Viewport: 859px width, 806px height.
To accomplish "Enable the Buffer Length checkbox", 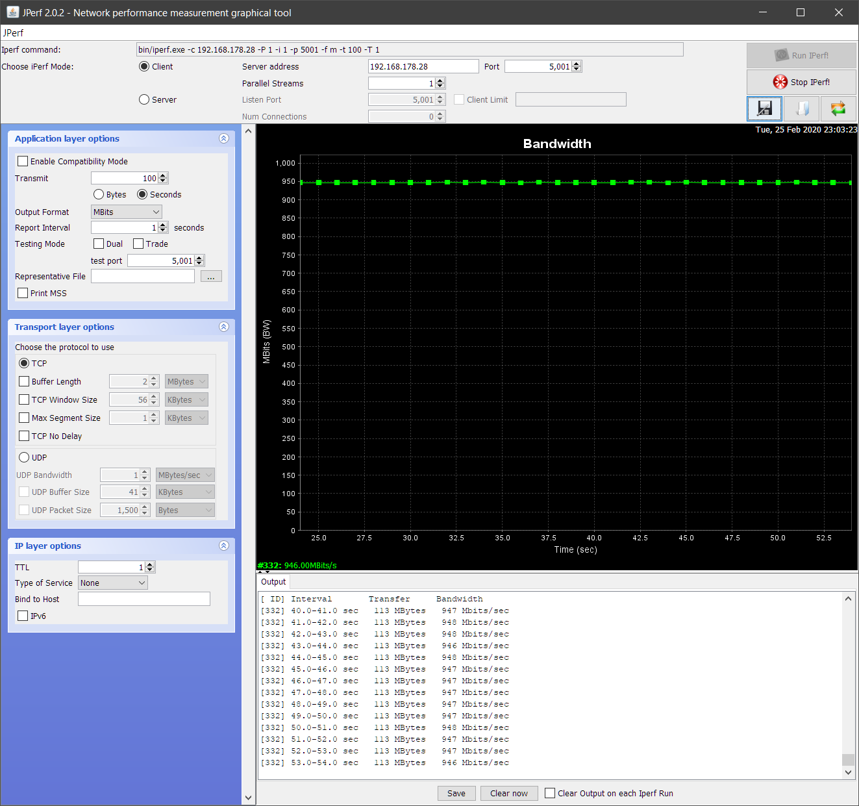I will (24, 381).
